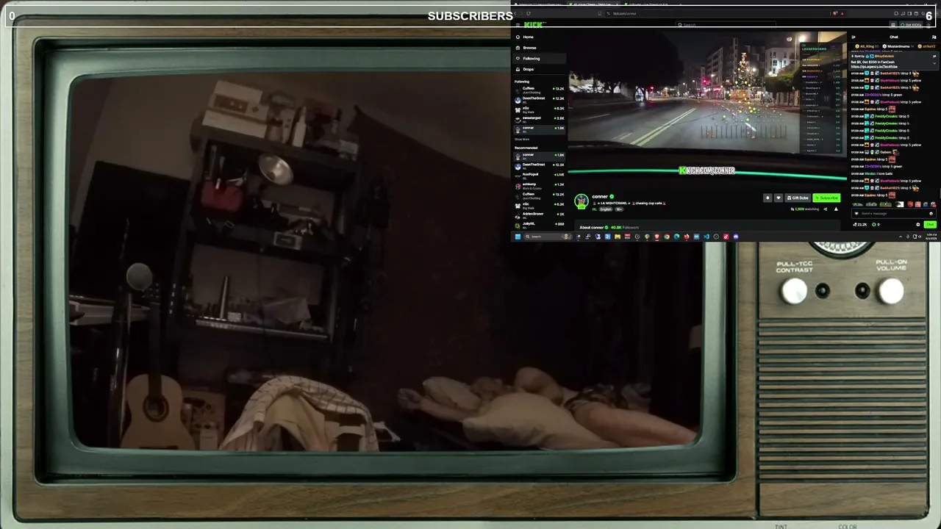Click the heart follow button for conner
Screen dimensions: 941x529
[x=779, y=198]
